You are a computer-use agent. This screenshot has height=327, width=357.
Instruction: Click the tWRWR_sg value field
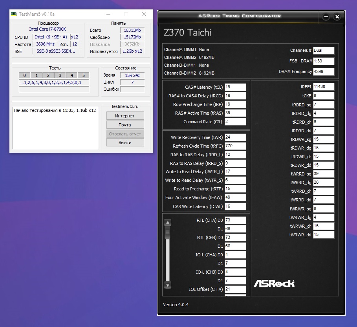click(x=324, y=209)
